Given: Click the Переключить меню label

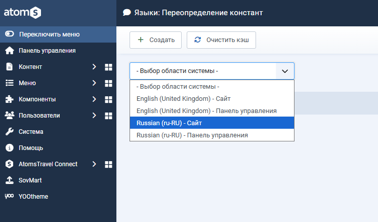Looking at the screenshot, I should tap(50, 34).
